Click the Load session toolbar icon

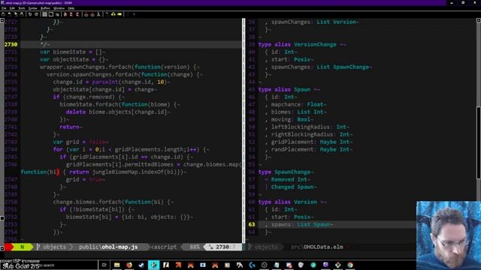86,14
